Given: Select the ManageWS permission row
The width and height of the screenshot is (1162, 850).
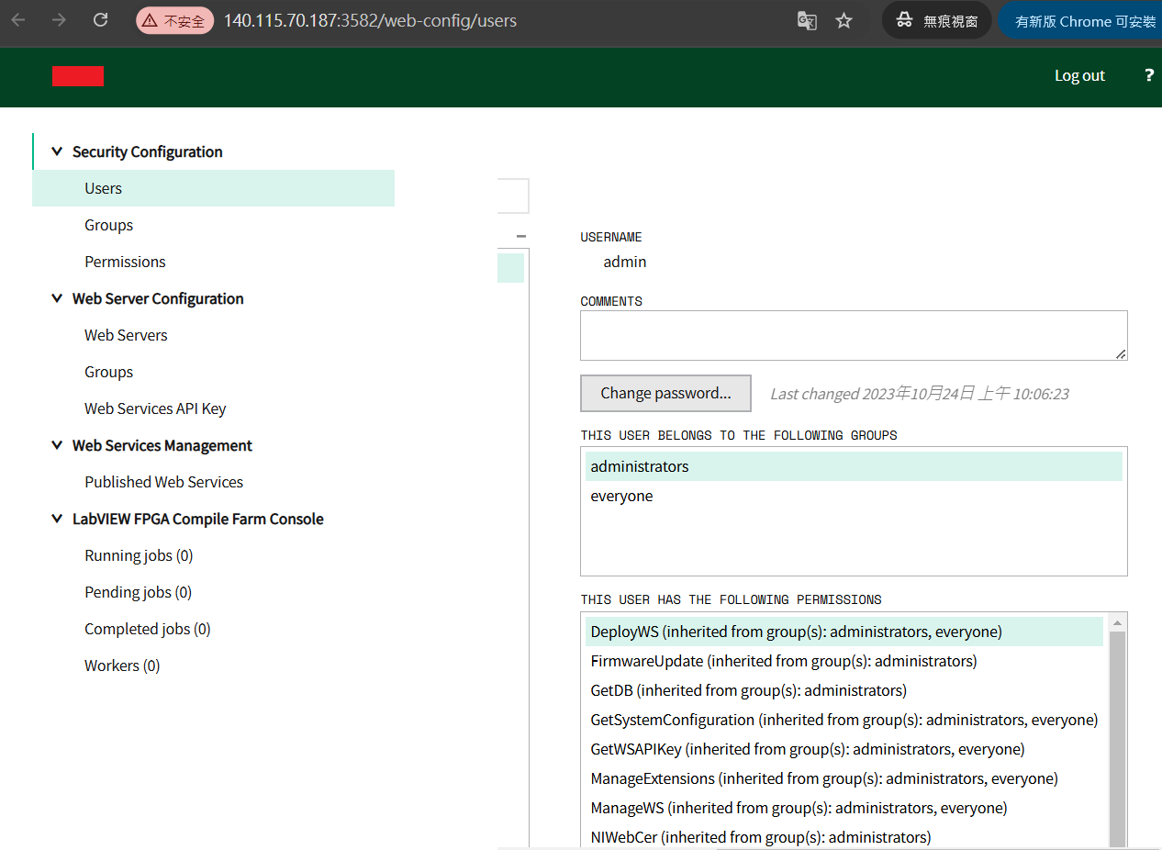Looking at the screenshot, I should click(x=844, y=808).
